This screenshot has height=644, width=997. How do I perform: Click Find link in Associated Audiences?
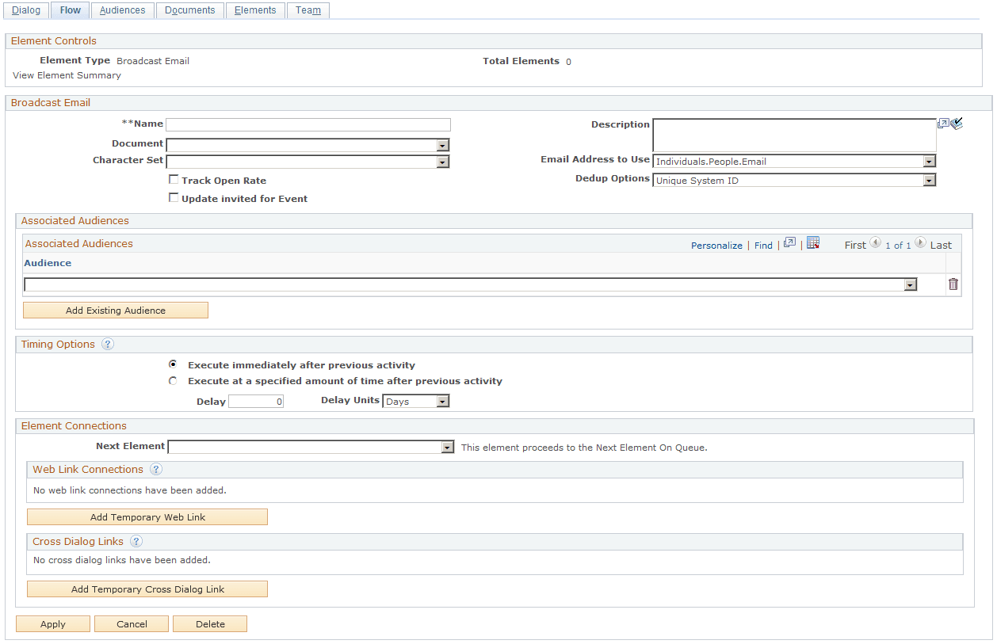point(763,246)
